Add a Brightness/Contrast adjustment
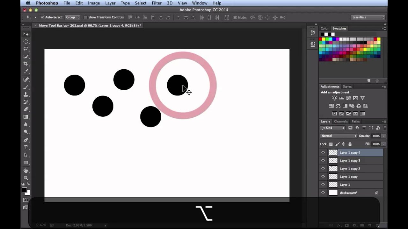408x229 pixels. click(x=334, y=98)
